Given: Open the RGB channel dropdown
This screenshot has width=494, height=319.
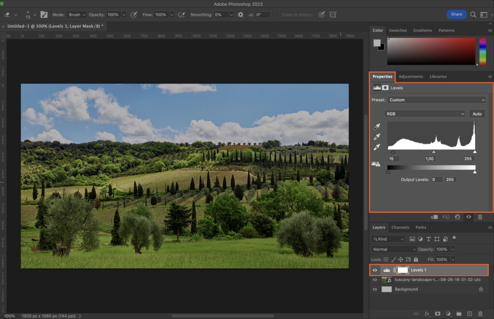Looking at the screenshot, I should point(424,114).
